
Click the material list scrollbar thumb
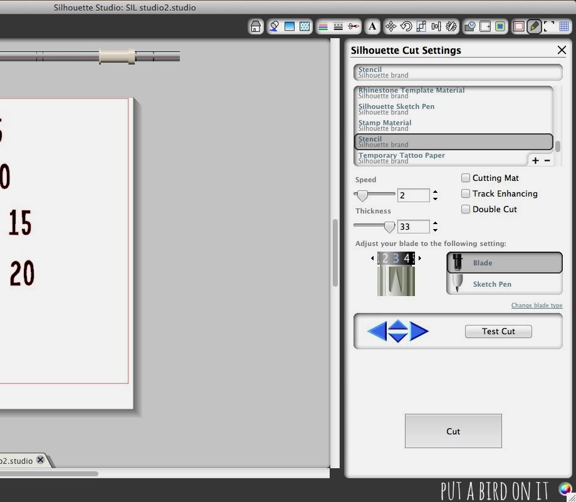click(x=558, y=146)
